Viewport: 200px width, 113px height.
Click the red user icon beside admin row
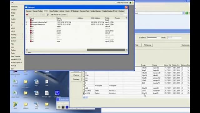[31, 26]
